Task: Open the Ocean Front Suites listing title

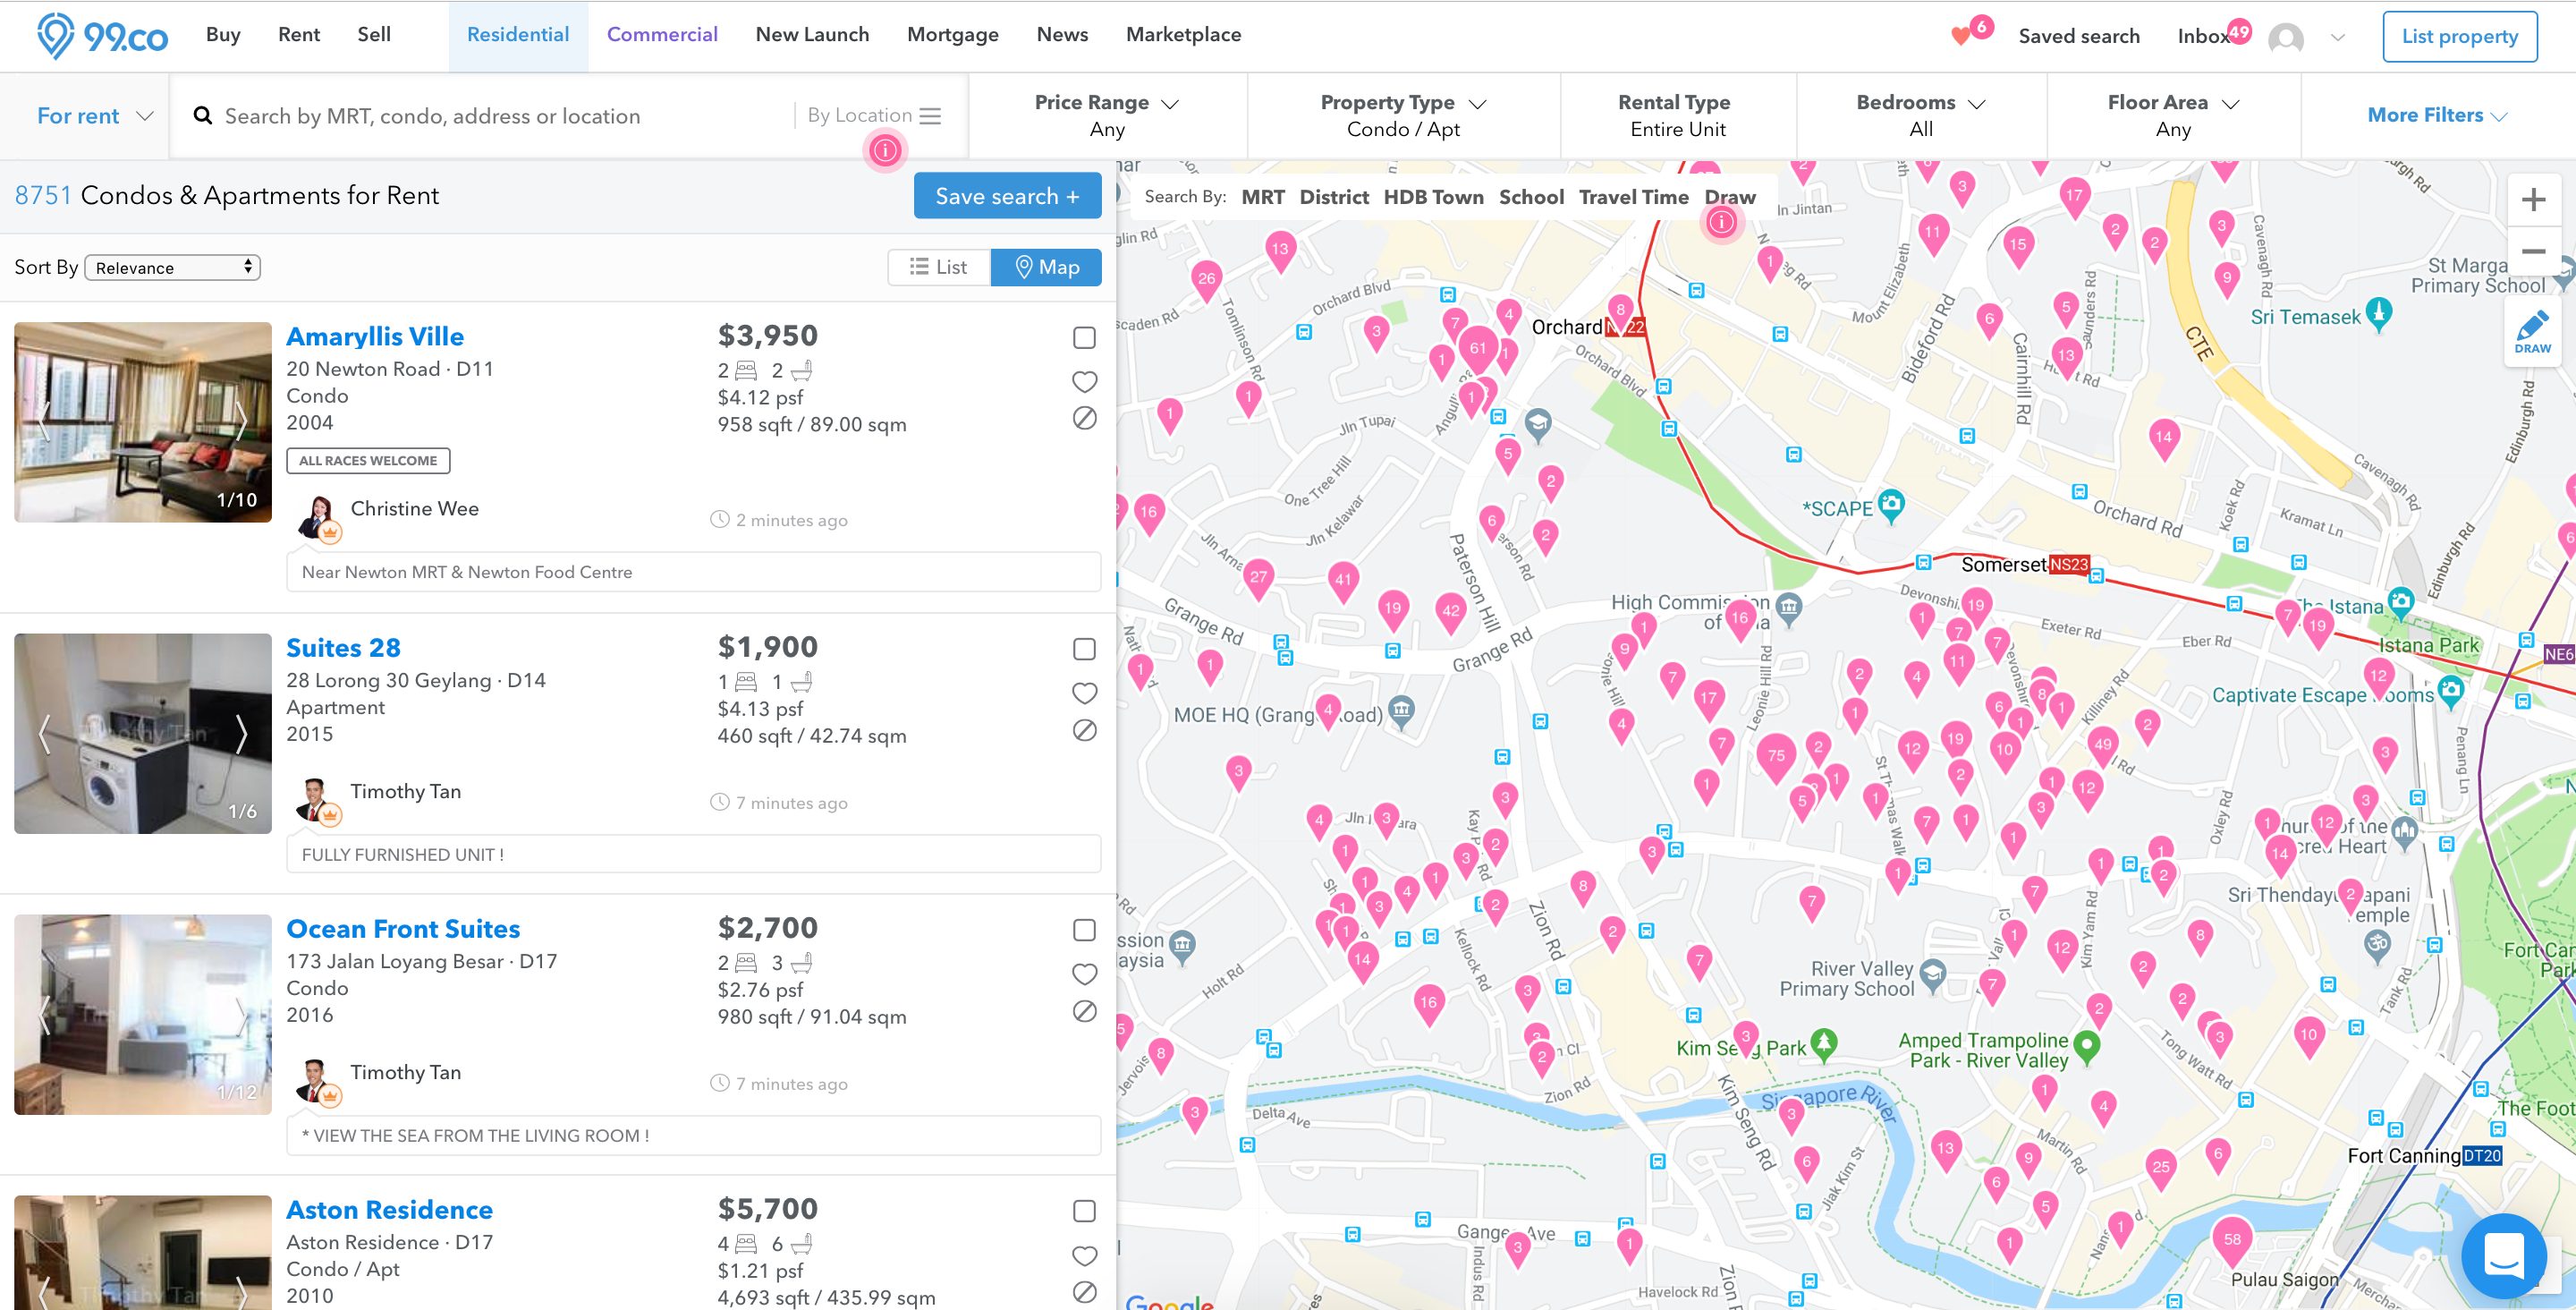Action: [x=403, y=929]
